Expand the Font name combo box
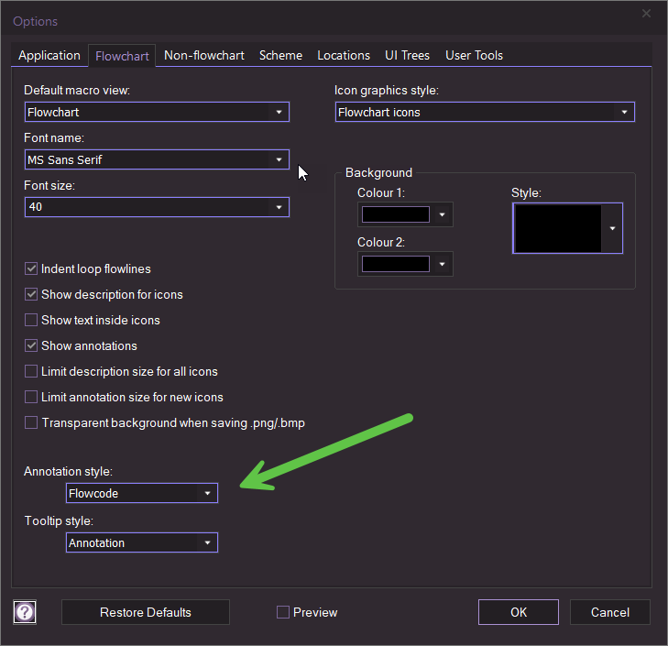 point(158,159)
